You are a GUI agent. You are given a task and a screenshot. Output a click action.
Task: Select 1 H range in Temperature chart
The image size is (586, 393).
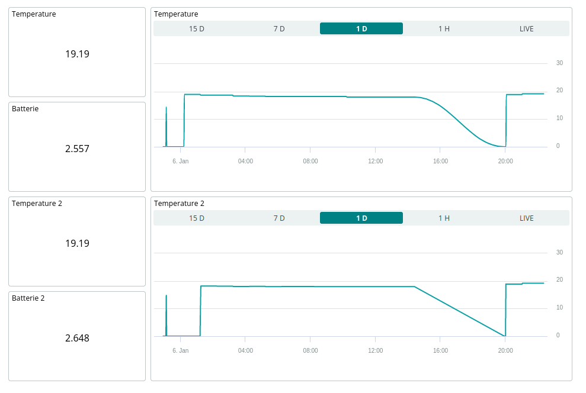coord(444,29)
